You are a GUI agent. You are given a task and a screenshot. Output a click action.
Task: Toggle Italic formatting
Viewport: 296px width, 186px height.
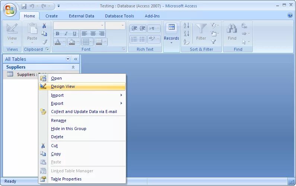pos(66,34)
